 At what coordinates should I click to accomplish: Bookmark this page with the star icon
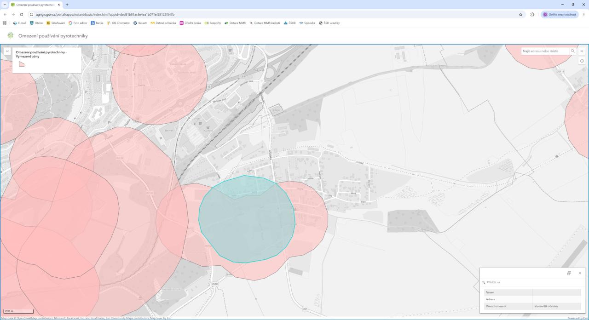[520, 14]
